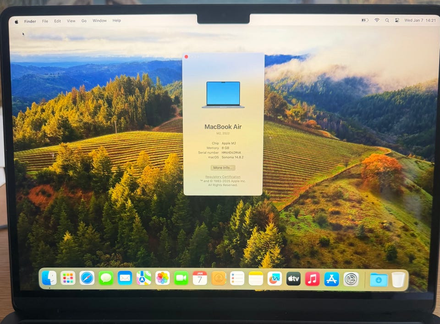Open the Trash in the Dock
This screenshot has width=440, height=324.
pos(398,280)
